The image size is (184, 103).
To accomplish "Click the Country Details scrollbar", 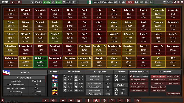I will coord(46,79).
